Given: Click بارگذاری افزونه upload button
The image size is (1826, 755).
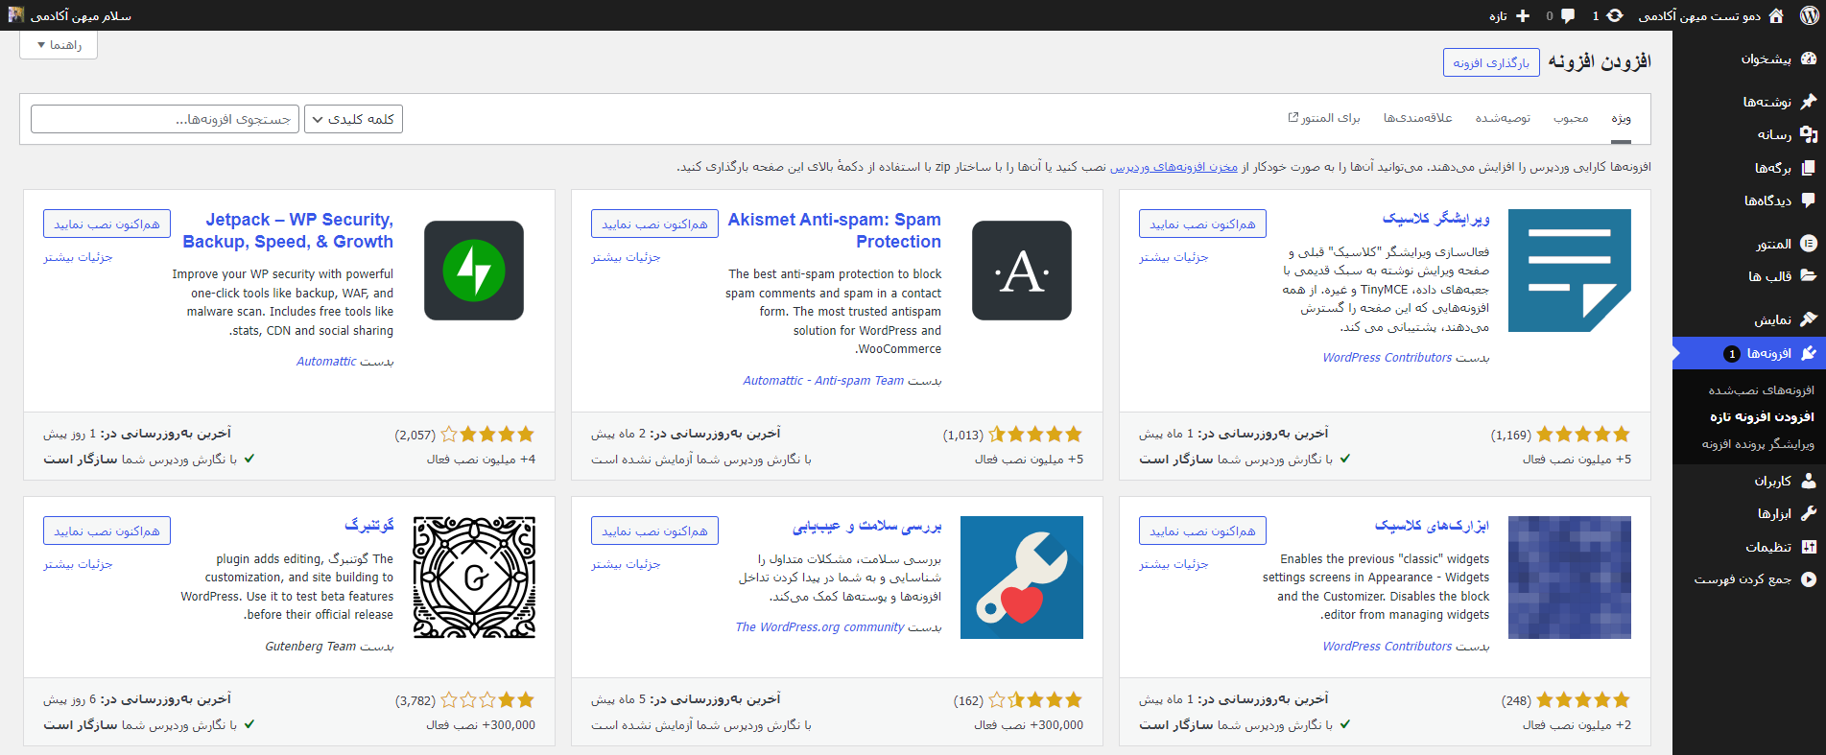Looking at the screenshot, I should [x=1491, y=62].
